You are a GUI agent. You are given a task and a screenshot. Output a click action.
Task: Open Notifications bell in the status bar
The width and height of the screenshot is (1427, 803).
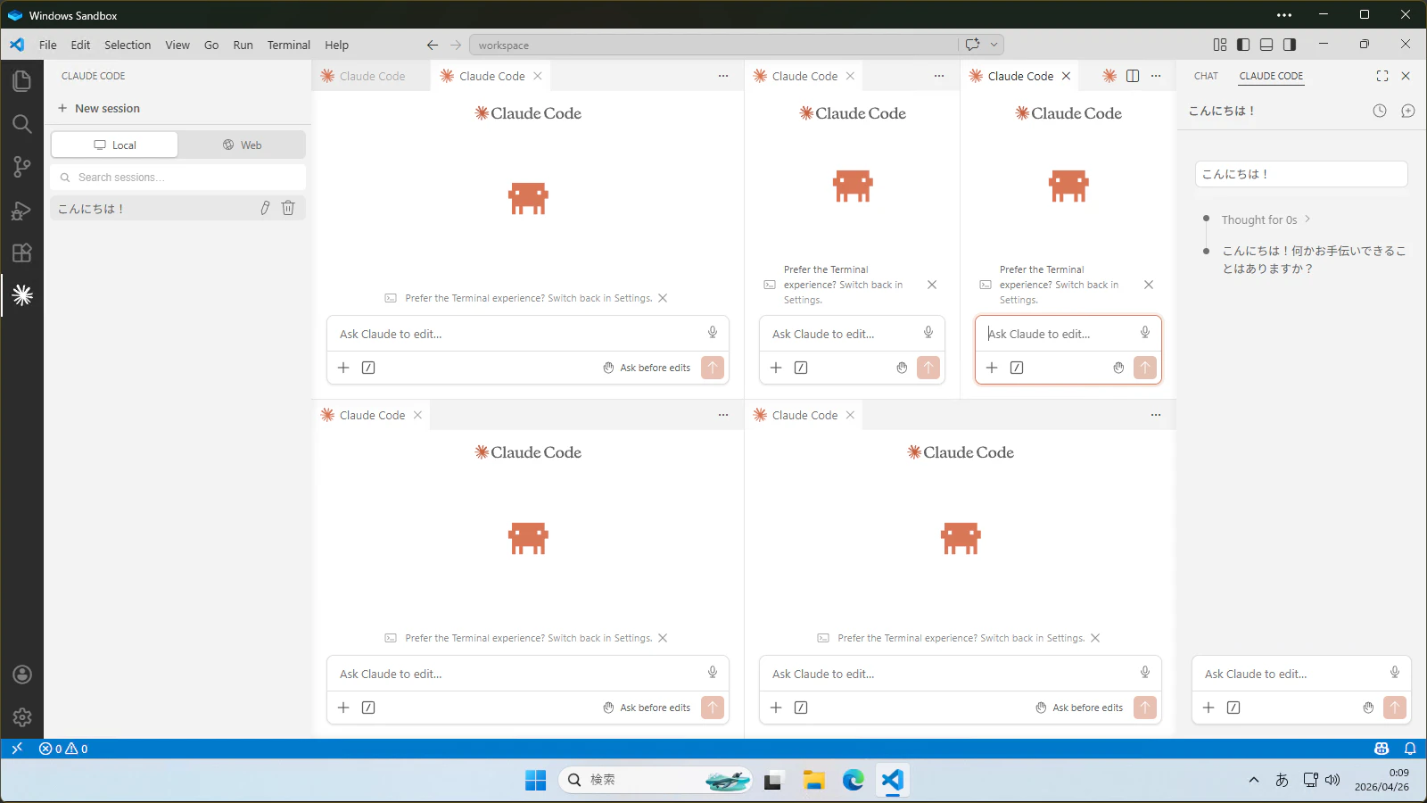pyautogui.click(x=1410, y=749)
